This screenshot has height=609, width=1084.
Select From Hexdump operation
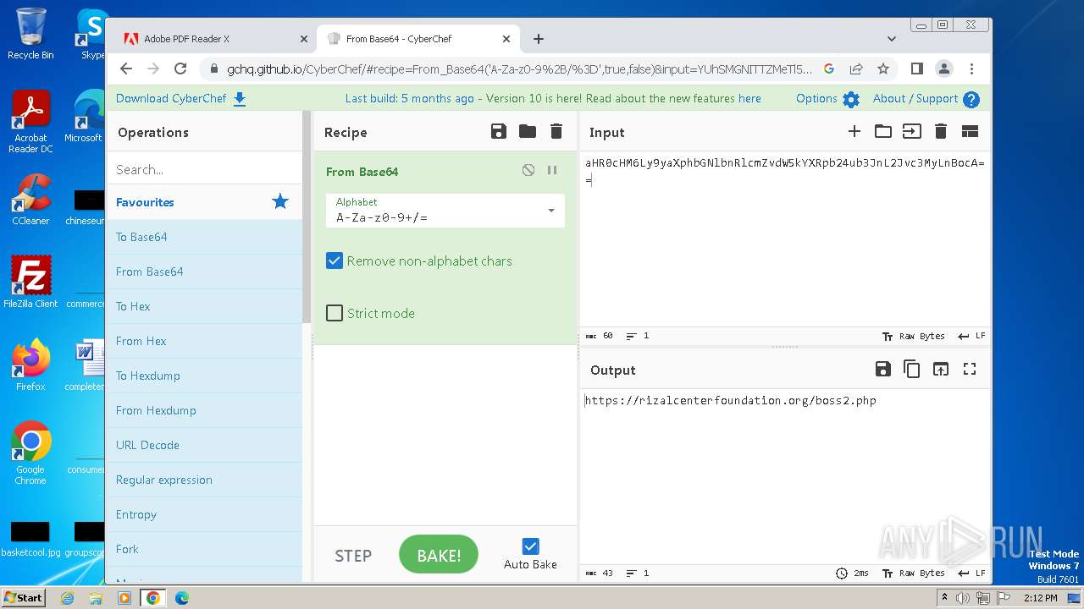(x=204, y=410)
